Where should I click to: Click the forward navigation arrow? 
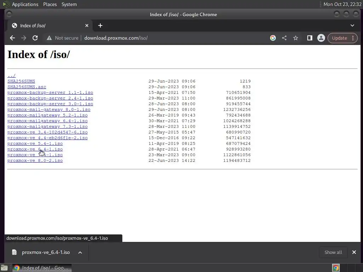(24, 38)
